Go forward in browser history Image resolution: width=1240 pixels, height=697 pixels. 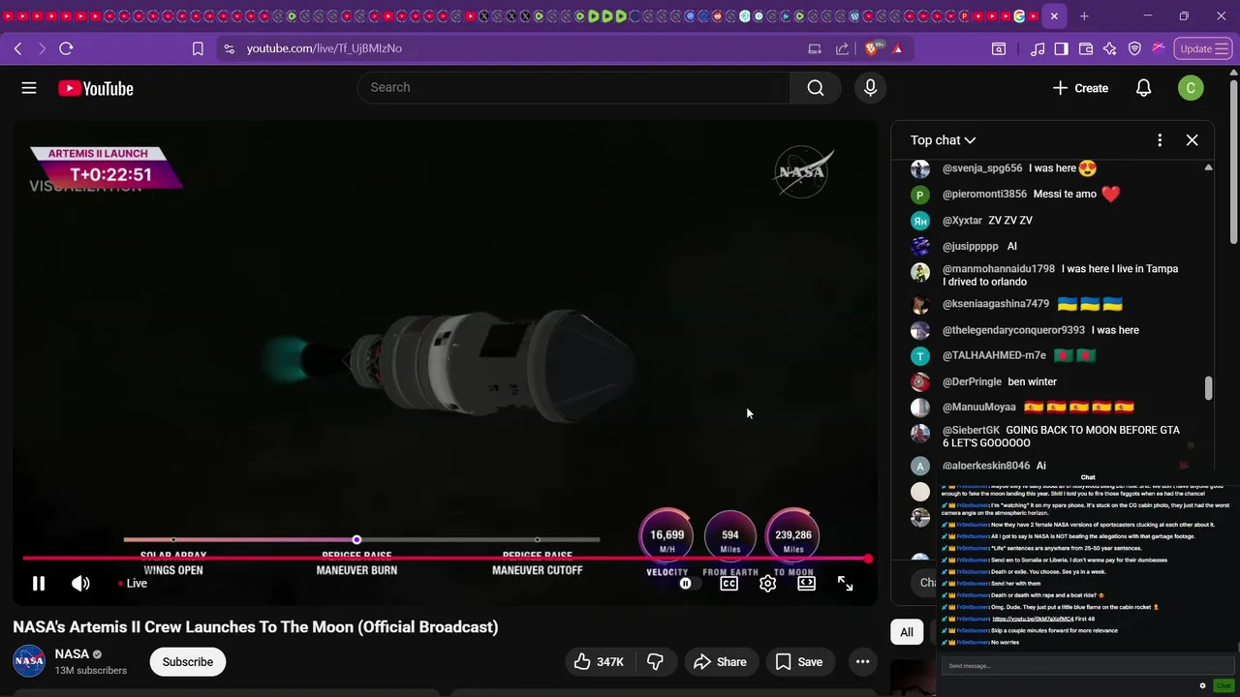tap(42, 48)
